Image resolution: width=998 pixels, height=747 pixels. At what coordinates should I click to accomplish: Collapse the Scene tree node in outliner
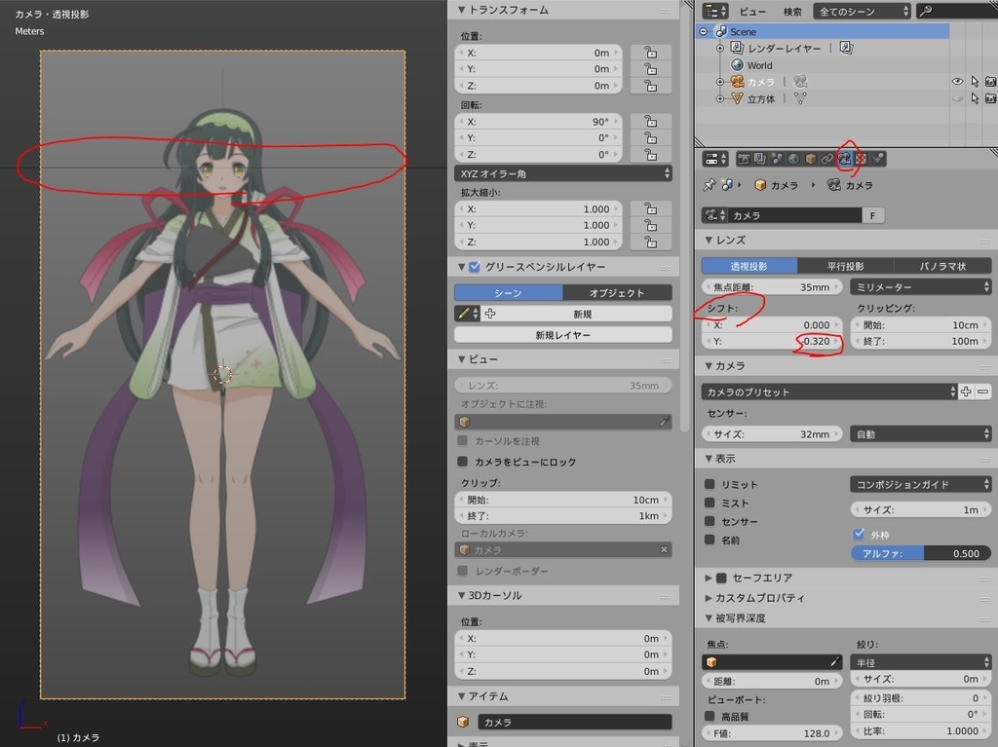(x=704, y=31)
